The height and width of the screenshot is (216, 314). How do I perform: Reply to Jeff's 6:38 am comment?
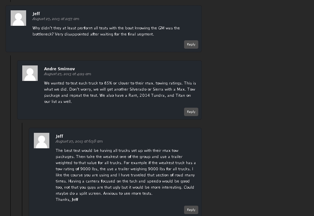tap(191, 210)
